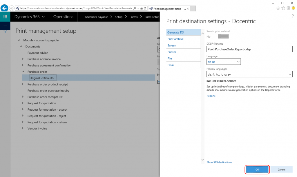Select Purchase agreement confirmation item
The height and width of the screenshot is (177, 297).
point(49,65)
